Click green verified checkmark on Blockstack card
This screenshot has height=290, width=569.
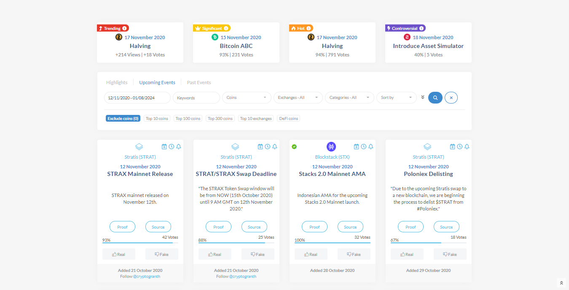pyautogui.click(x=294, y=146)
